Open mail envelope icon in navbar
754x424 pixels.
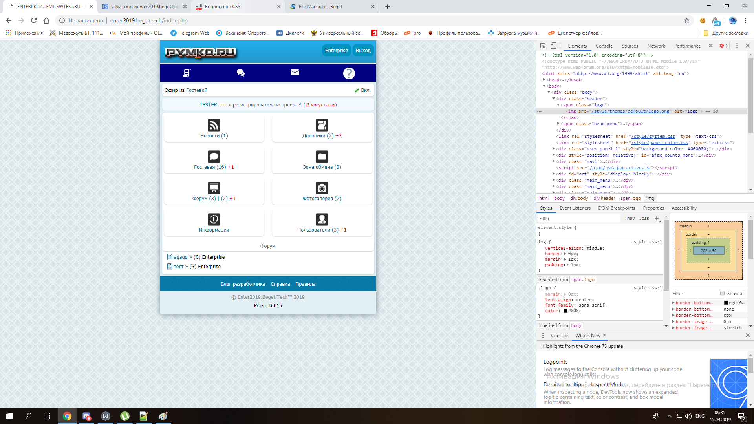pos(295,73)
